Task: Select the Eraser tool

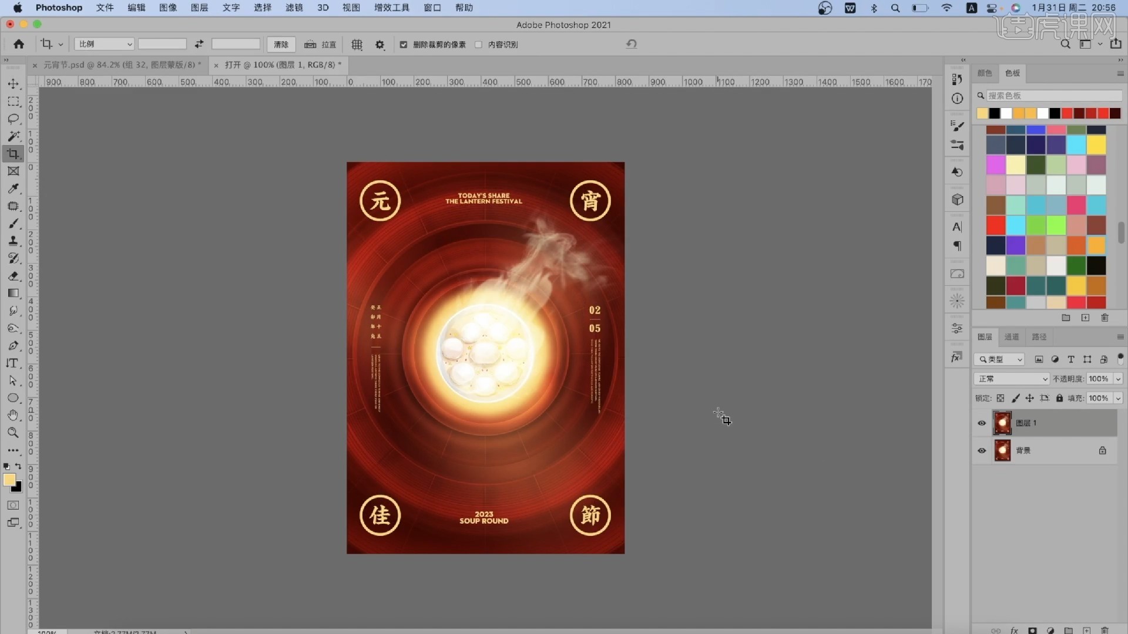Action: click(x=13, y=276)
